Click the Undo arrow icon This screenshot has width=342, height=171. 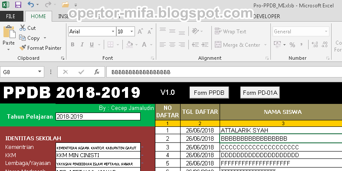click(31, 4)
